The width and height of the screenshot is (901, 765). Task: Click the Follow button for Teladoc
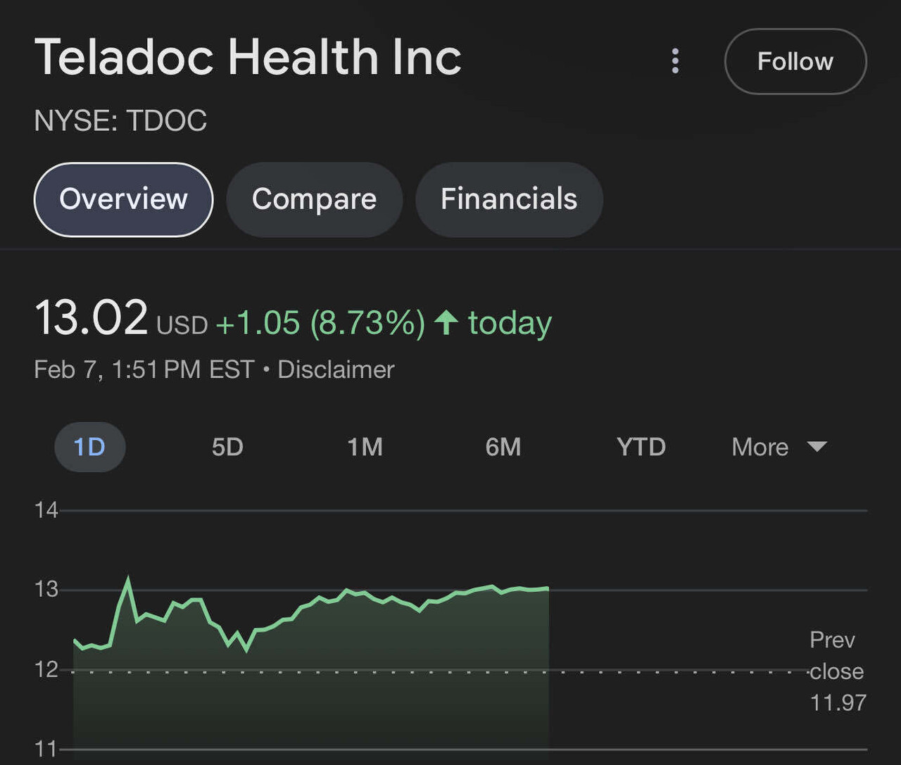pyautogui.click(x=795, y=61)
